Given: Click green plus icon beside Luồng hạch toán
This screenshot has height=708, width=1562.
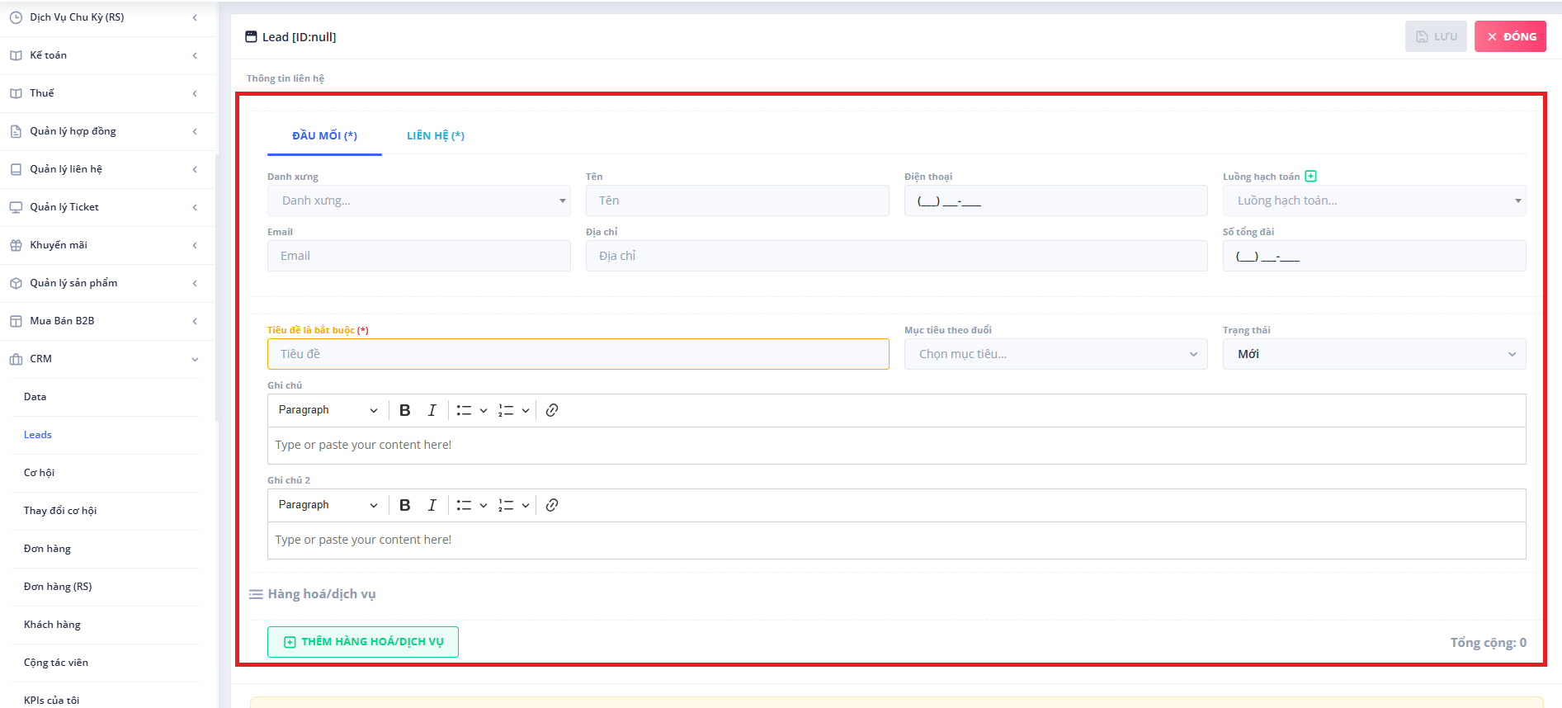Looking at the screenshot, I should 1310,176.
